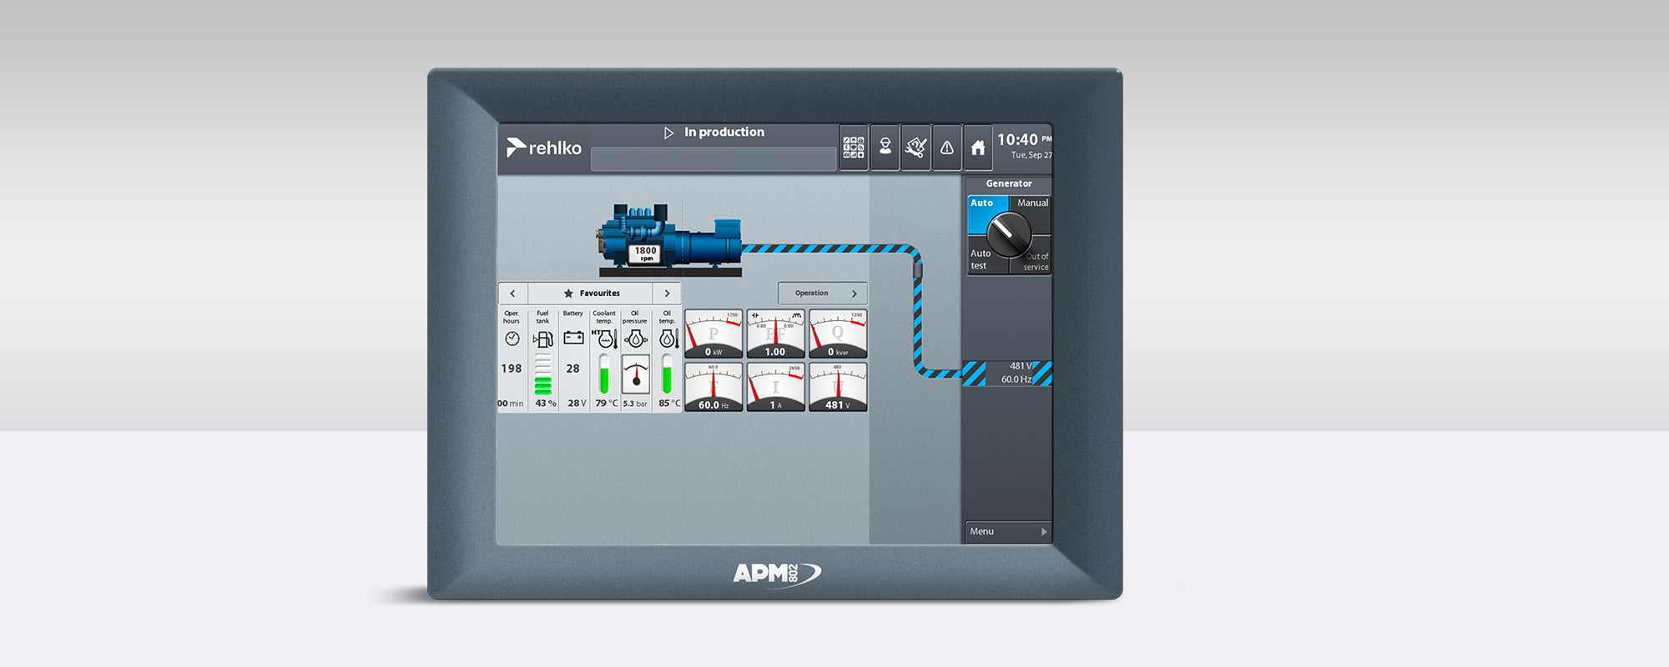Open the Menu at the bottom right
The image size is (1669, 667).
point(1007,532)
